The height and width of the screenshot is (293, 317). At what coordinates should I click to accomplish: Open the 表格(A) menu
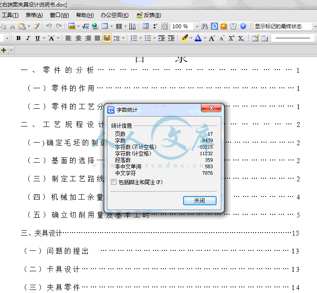[x=34, y=15]
